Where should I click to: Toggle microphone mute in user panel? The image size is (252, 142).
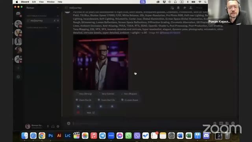[48, 126]
